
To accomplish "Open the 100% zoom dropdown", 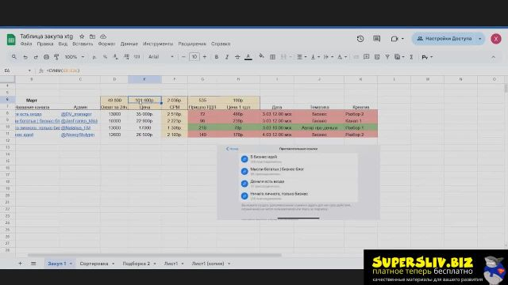I will (x=74, y=57).
